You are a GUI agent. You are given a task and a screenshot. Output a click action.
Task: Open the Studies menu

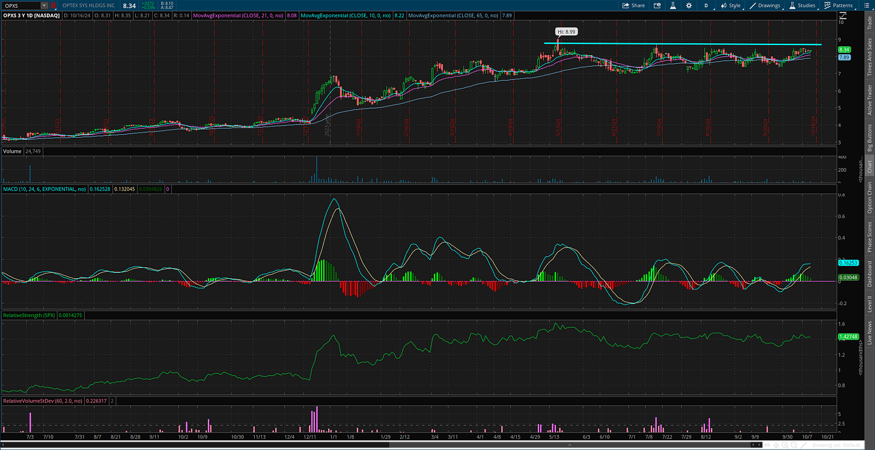(x=802, y=5)
